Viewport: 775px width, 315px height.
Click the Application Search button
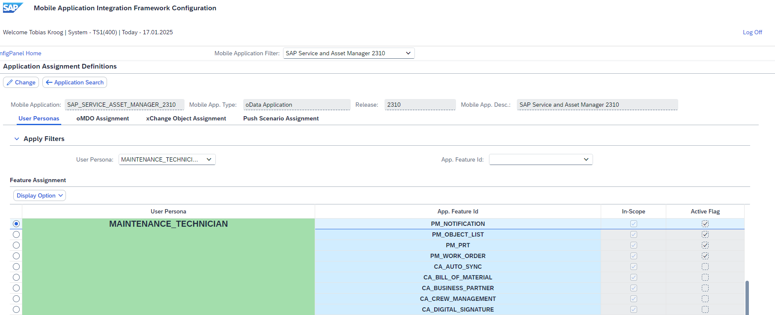click(x=75, y=82)
